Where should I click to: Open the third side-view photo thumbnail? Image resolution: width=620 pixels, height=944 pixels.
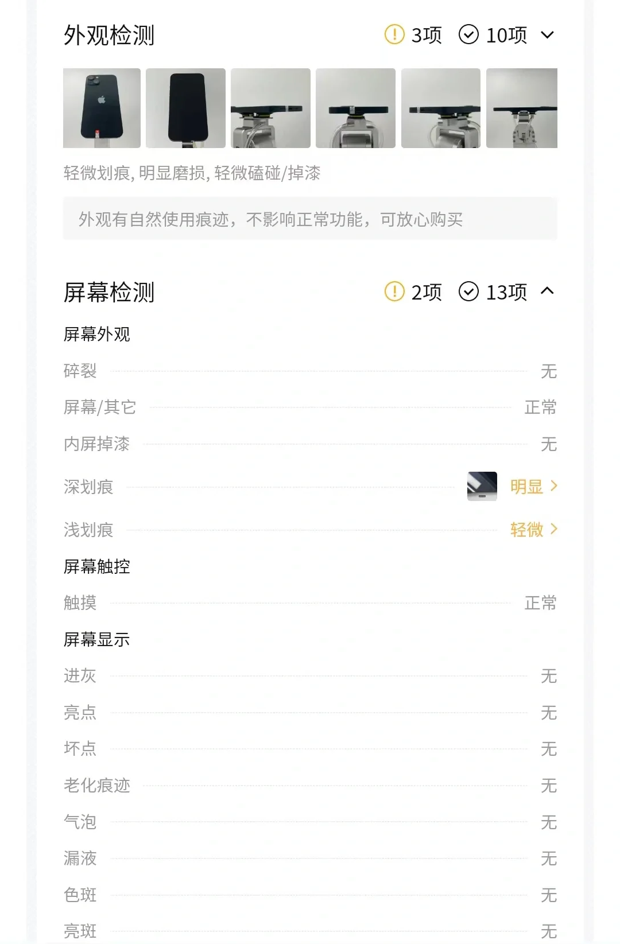[270, 108]
